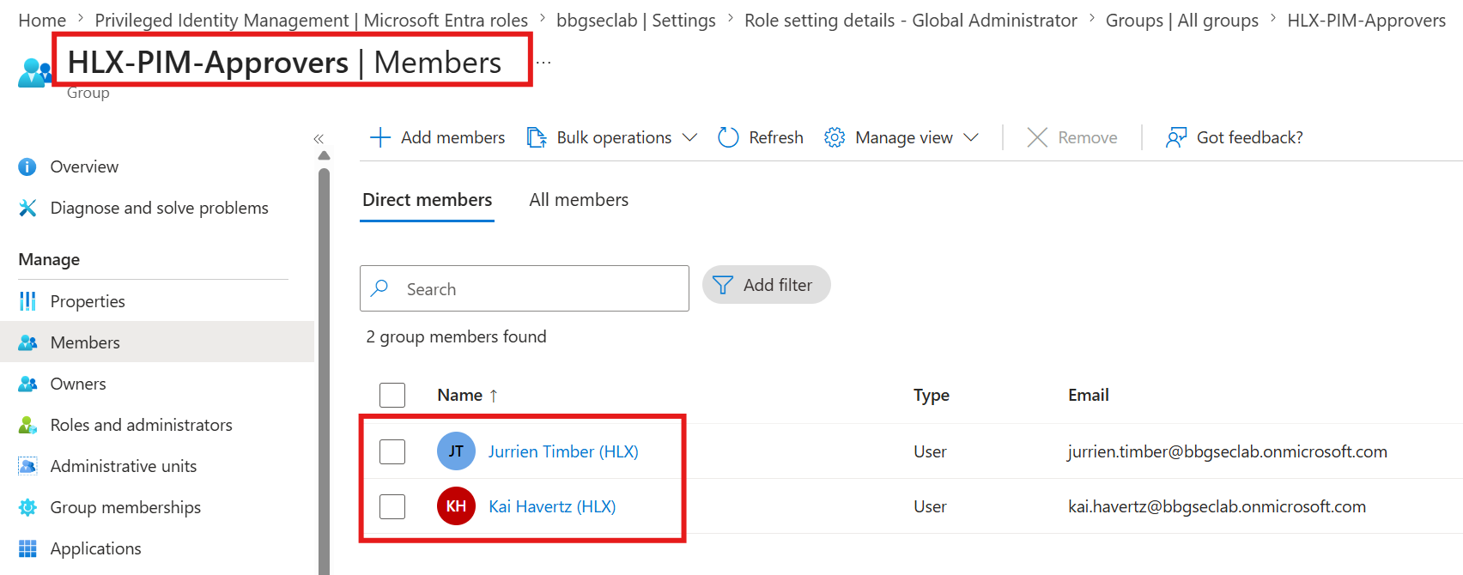Click the group icon beside page title

tap(34, 73)
